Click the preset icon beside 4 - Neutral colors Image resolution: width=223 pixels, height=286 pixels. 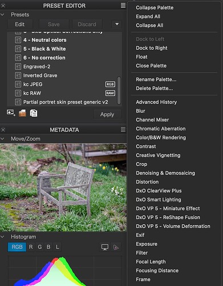[x=18, y=40]
